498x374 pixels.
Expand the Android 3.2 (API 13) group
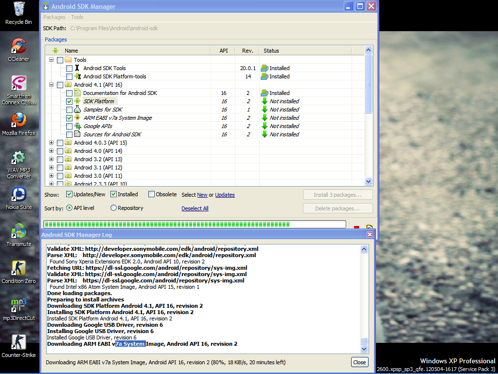click(x=51, y=159)
